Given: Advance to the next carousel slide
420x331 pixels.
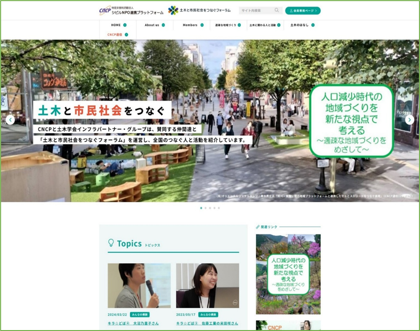Looking at the screenshot, I should pyautogui.click(x=409, y=120).
